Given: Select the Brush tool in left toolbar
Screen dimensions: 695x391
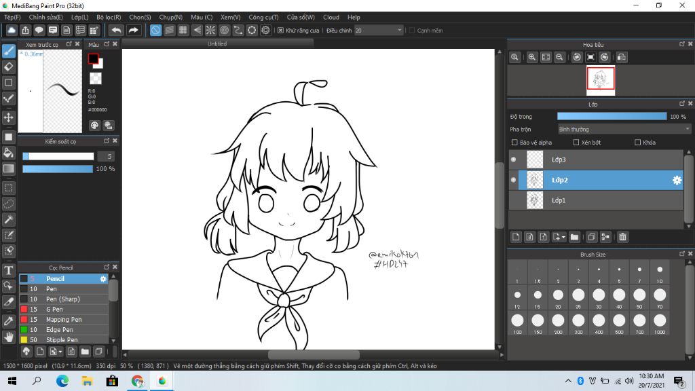Looking at the screenshot, I should click(x=9, y=51).
